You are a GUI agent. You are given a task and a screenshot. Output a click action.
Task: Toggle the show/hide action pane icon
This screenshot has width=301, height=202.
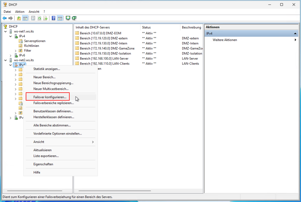[60, 18]
